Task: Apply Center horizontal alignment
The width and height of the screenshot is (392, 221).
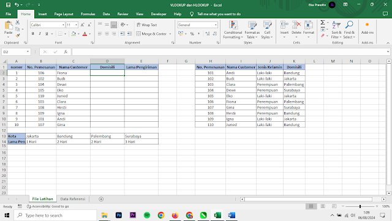Action: point(107,34)
